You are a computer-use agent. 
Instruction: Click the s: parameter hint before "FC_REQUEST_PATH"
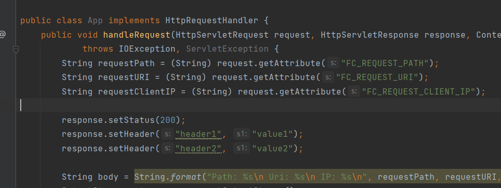(x=333, y=63)
